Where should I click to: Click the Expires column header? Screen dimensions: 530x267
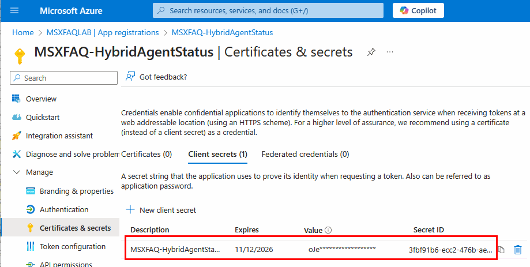[x=247, y=230]
